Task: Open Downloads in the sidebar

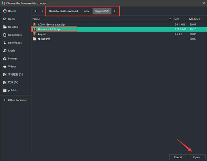Action: click(16, 43)
